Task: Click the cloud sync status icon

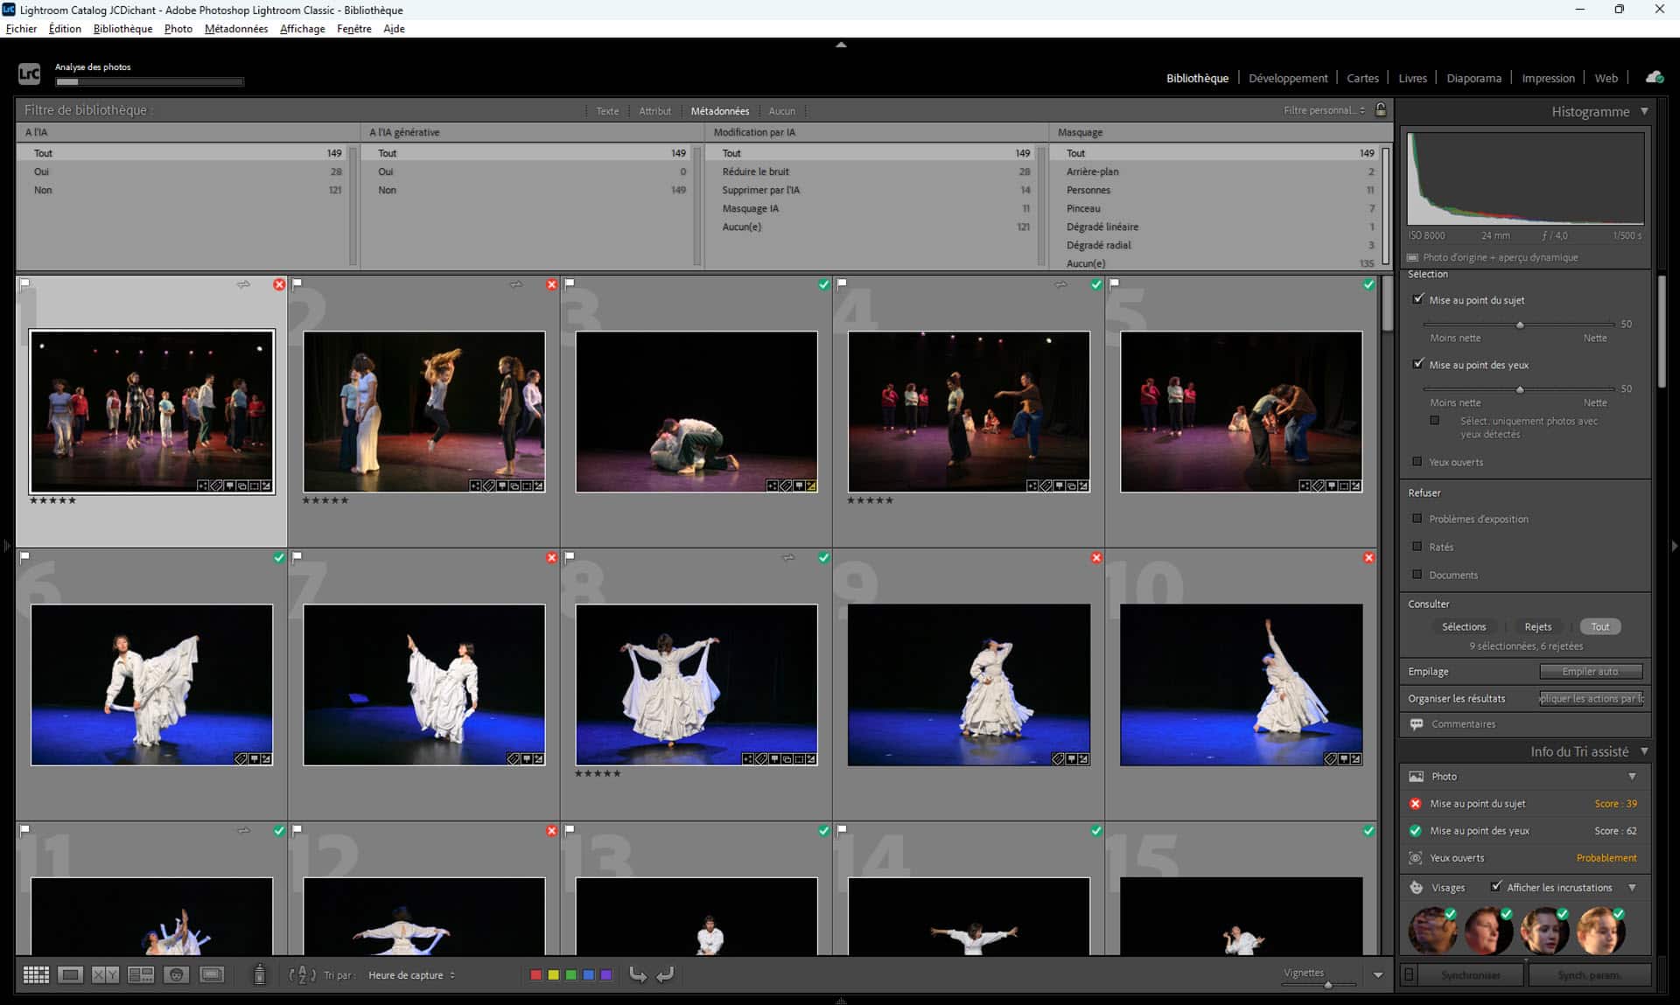Action: pos(1654,77)
